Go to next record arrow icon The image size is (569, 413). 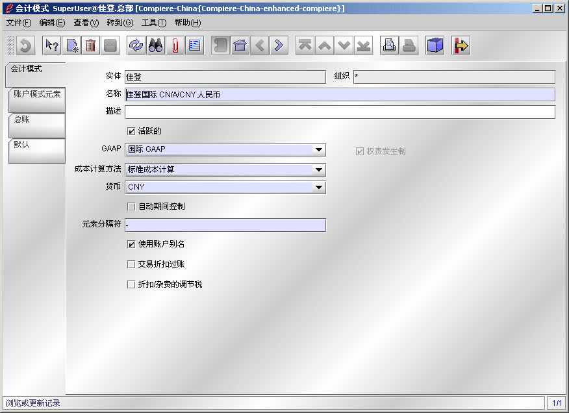(279, 45)
